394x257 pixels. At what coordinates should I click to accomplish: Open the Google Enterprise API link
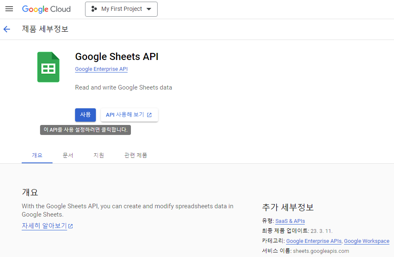click(101, 69)
